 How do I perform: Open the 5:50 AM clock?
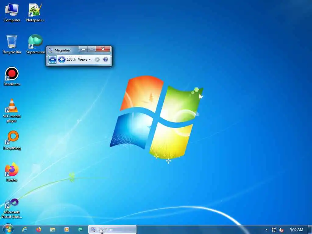coord(296,230)
